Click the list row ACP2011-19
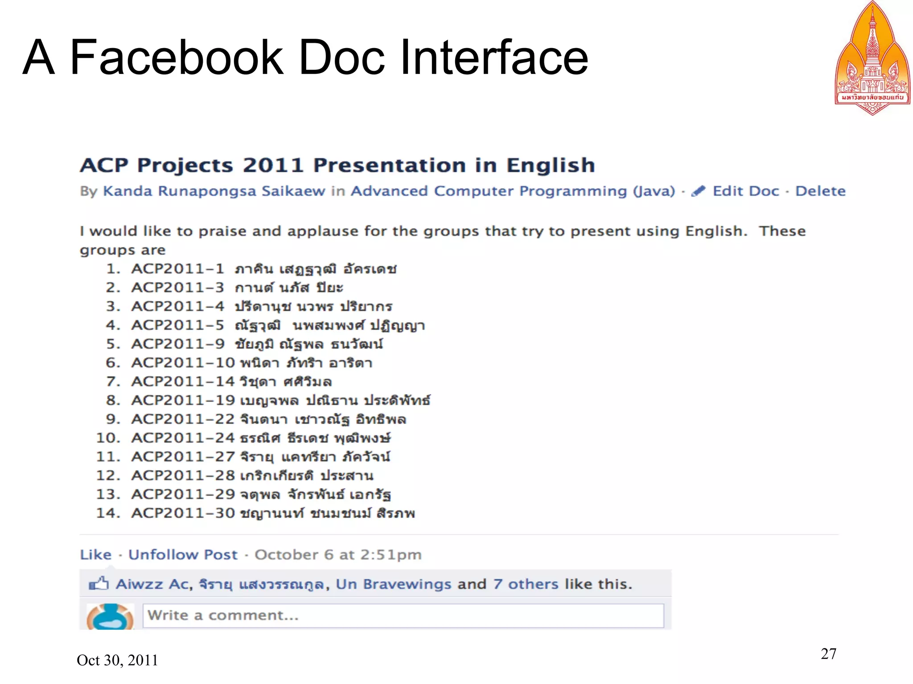This screenshot has height=684, width=913. pyautogui.click(x=268, y=400)
